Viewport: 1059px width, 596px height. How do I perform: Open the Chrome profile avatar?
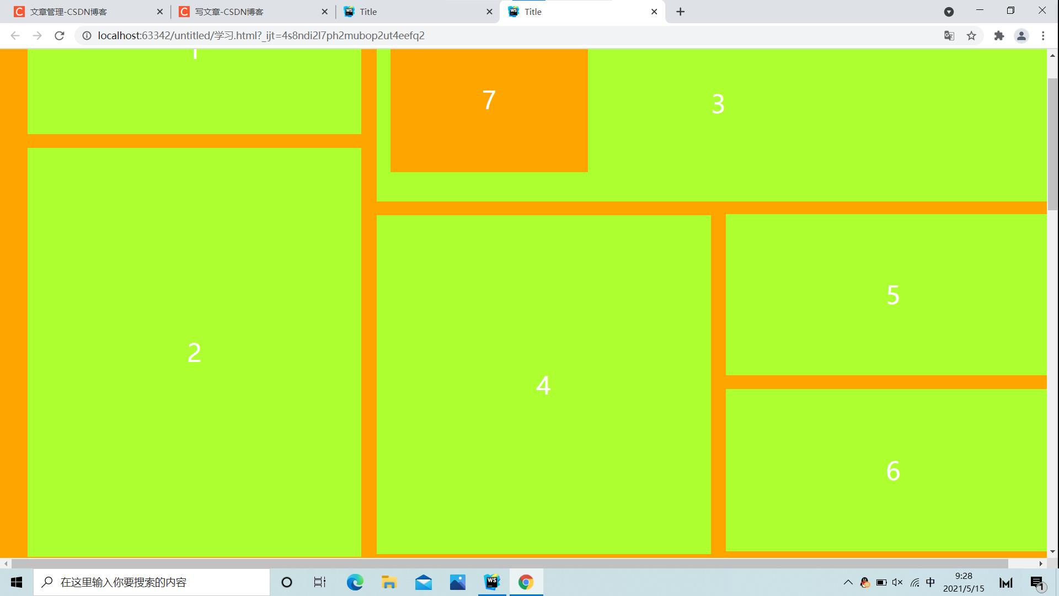(1021, 36)
